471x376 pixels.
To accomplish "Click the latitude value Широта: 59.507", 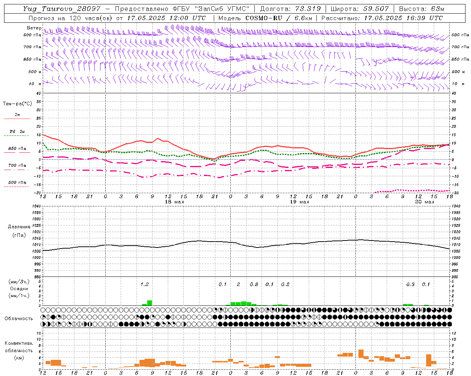I will pyautogui.click(x=360, y=9).
